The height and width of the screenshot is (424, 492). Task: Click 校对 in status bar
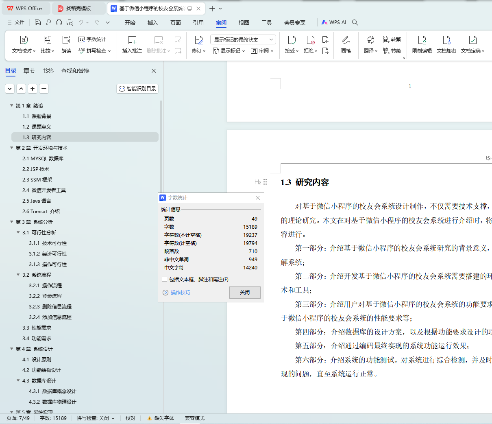click(131, 418)
